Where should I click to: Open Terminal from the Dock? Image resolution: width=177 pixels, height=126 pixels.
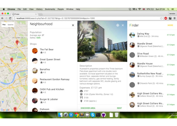point(98,115)
